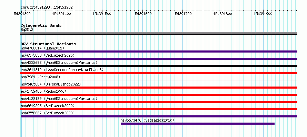The width and height of the screenshot is (307, 137).
Task: Click the red bar under esv3611319
Action: (159, 73)
